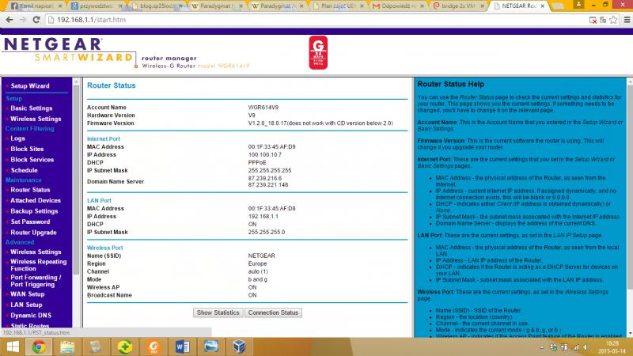Open Block Sites under Content Filtering
The height and width of the screenshot is (356, 633).
click(28, 149)
